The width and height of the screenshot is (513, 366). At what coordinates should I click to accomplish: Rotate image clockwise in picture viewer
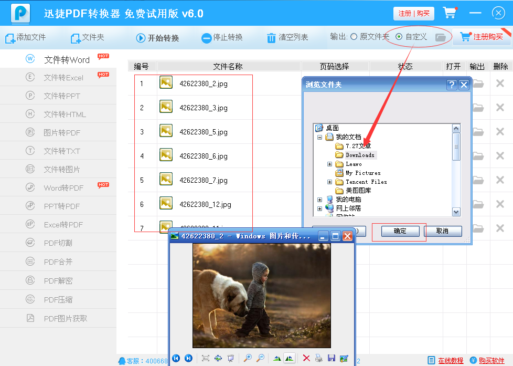point(277,358)
